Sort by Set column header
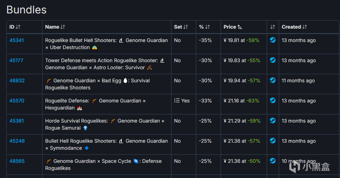 (181, 27)
